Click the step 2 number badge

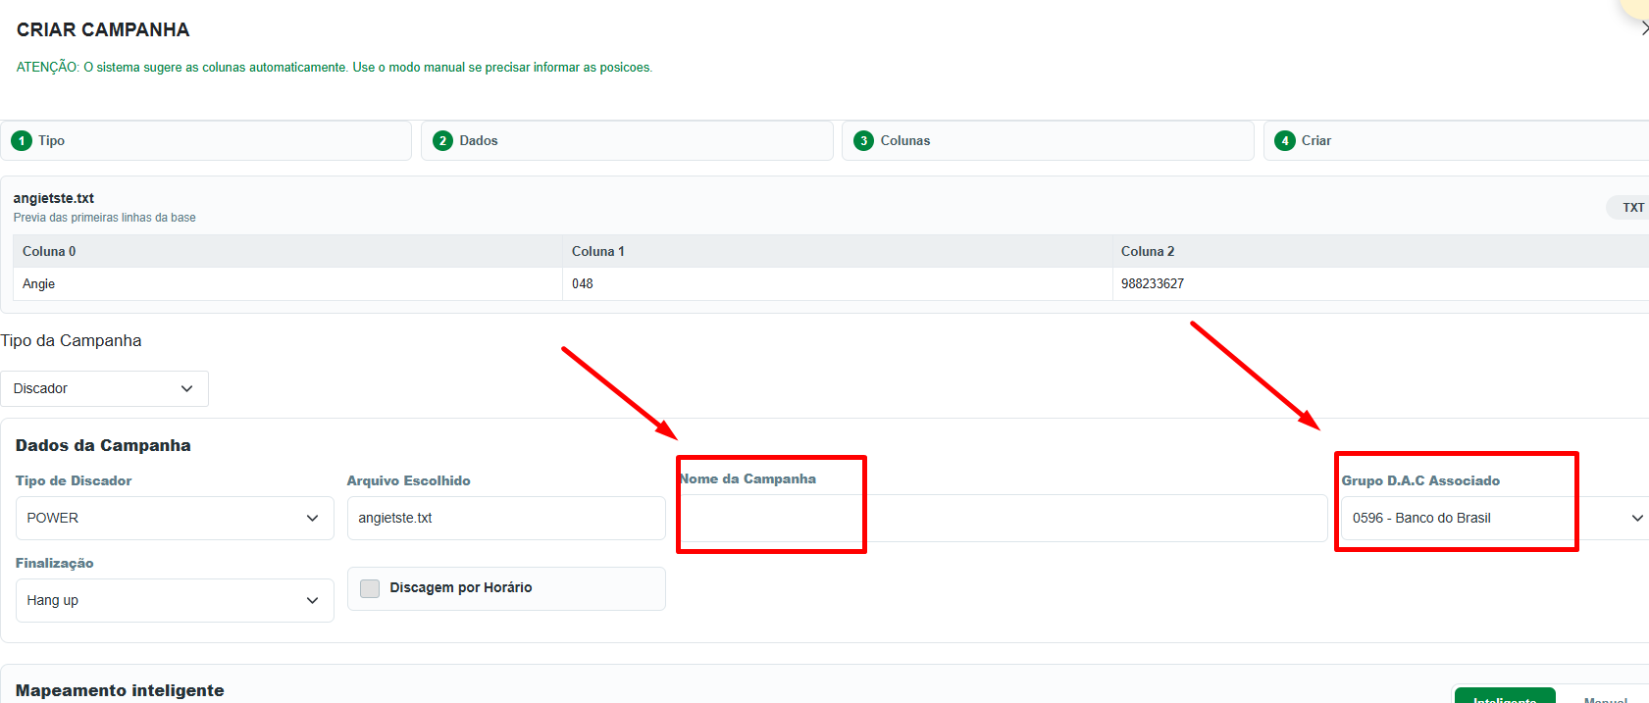coord(442,141)
